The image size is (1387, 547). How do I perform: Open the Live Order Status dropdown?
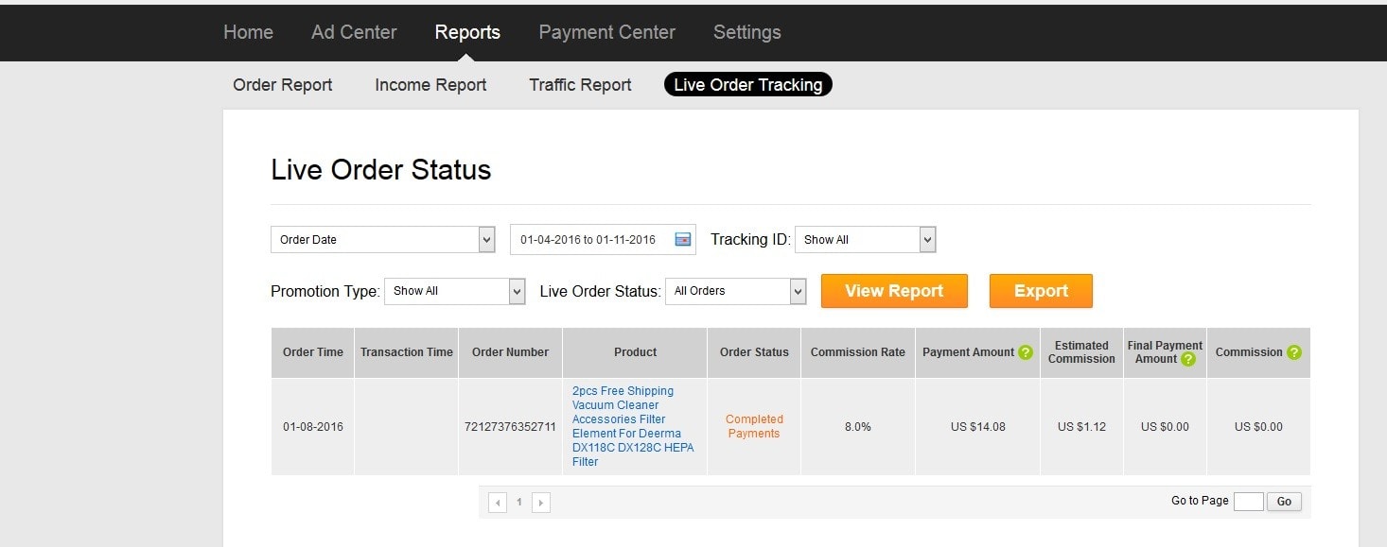pos(798,291)
